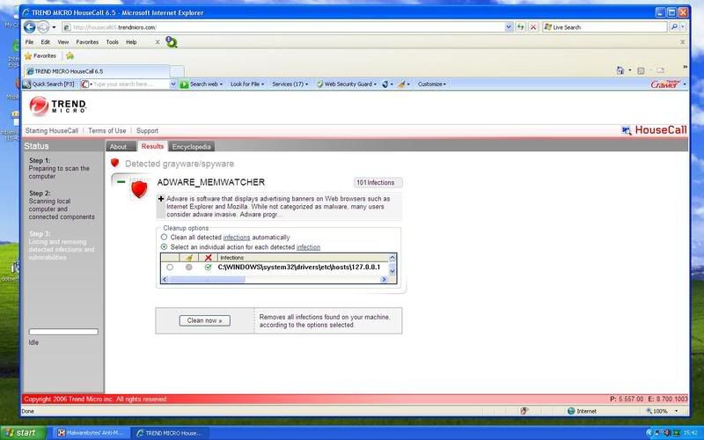Choose 'Select an individual action' radio button
The height and width of the screenshot is (440, 704).
[164, 247]
